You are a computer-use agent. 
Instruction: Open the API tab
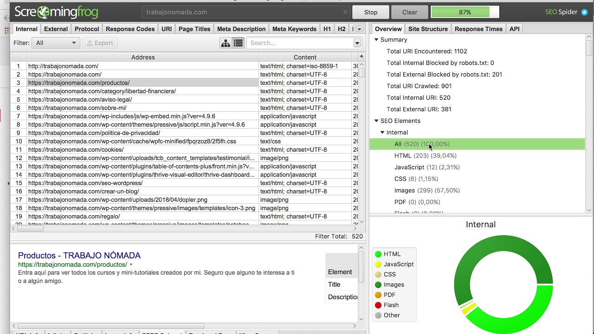click(x=514, y=29)
